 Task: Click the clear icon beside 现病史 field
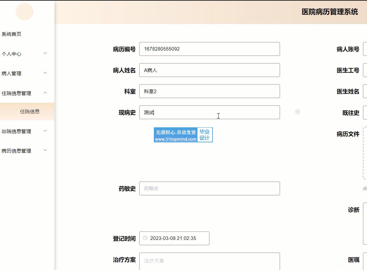click(x=297, y=112)
